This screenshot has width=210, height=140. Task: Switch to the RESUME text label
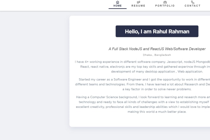[x=138, y=6]
